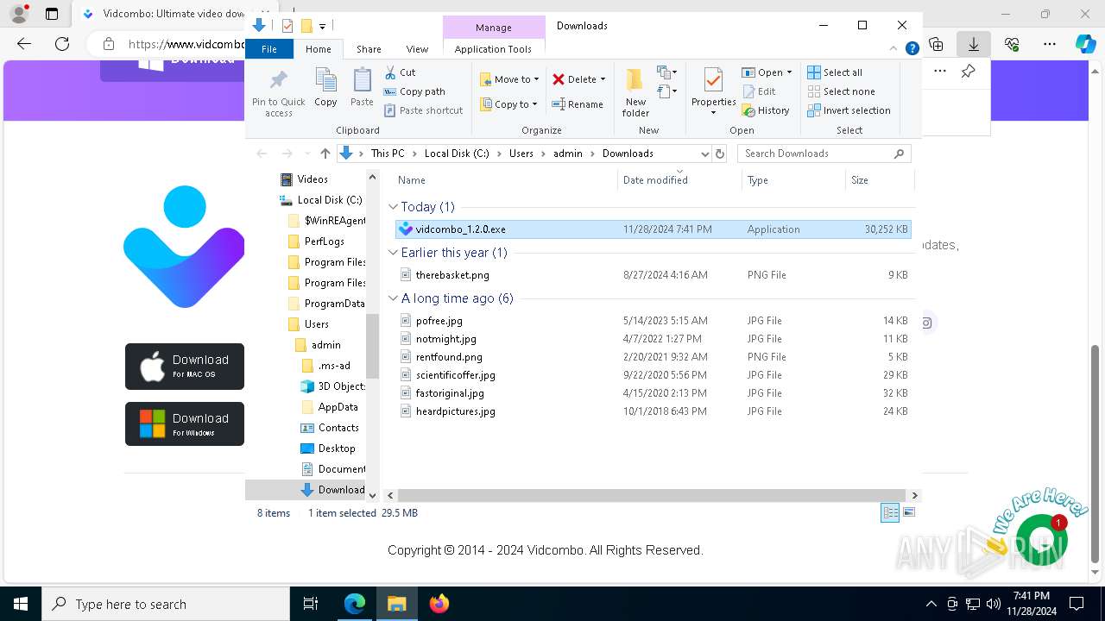Open Move to dropdown

pos(510,79)
